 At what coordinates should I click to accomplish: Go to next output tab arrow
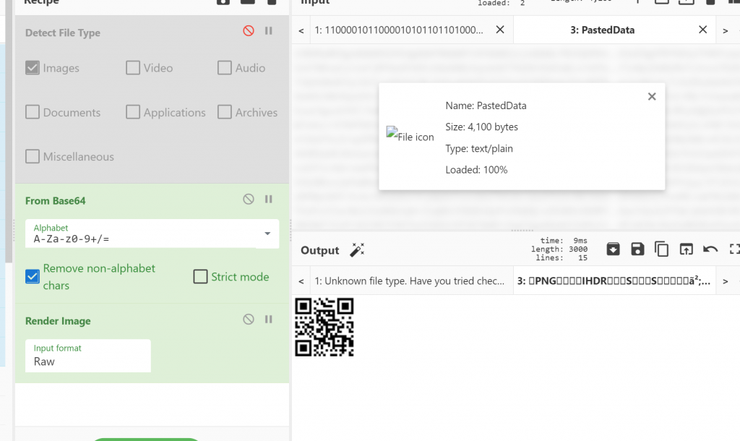pyautogui.click(x=726, y=281)
